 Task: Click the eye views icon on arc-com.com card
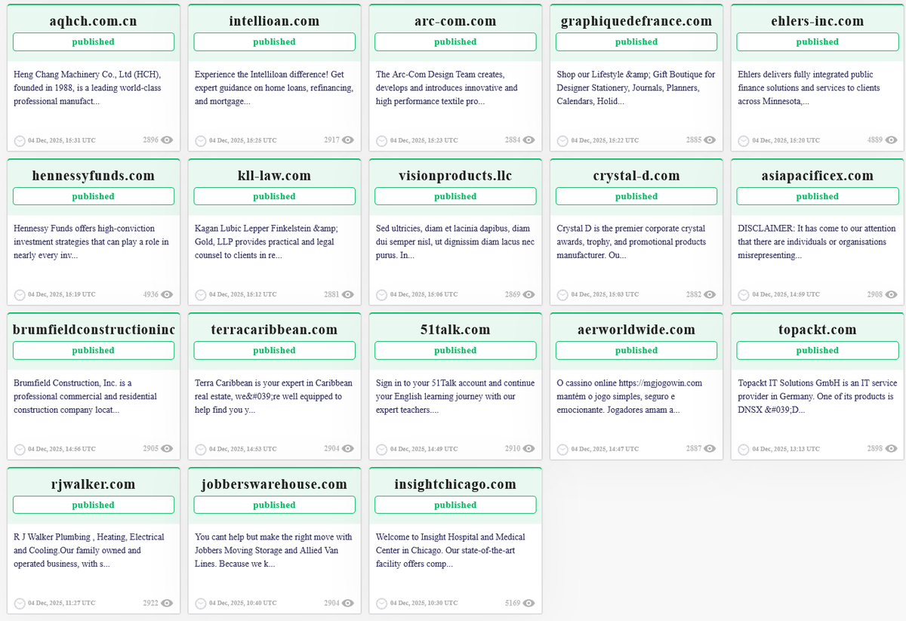click(x=529, y=140)
